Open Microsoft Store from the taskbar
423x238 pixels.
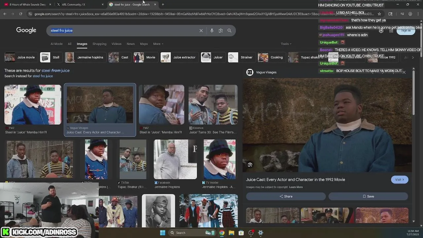[241, 233]
